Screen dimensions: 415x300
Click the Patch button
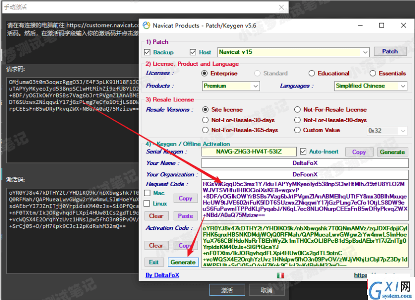tap(390, 51)
